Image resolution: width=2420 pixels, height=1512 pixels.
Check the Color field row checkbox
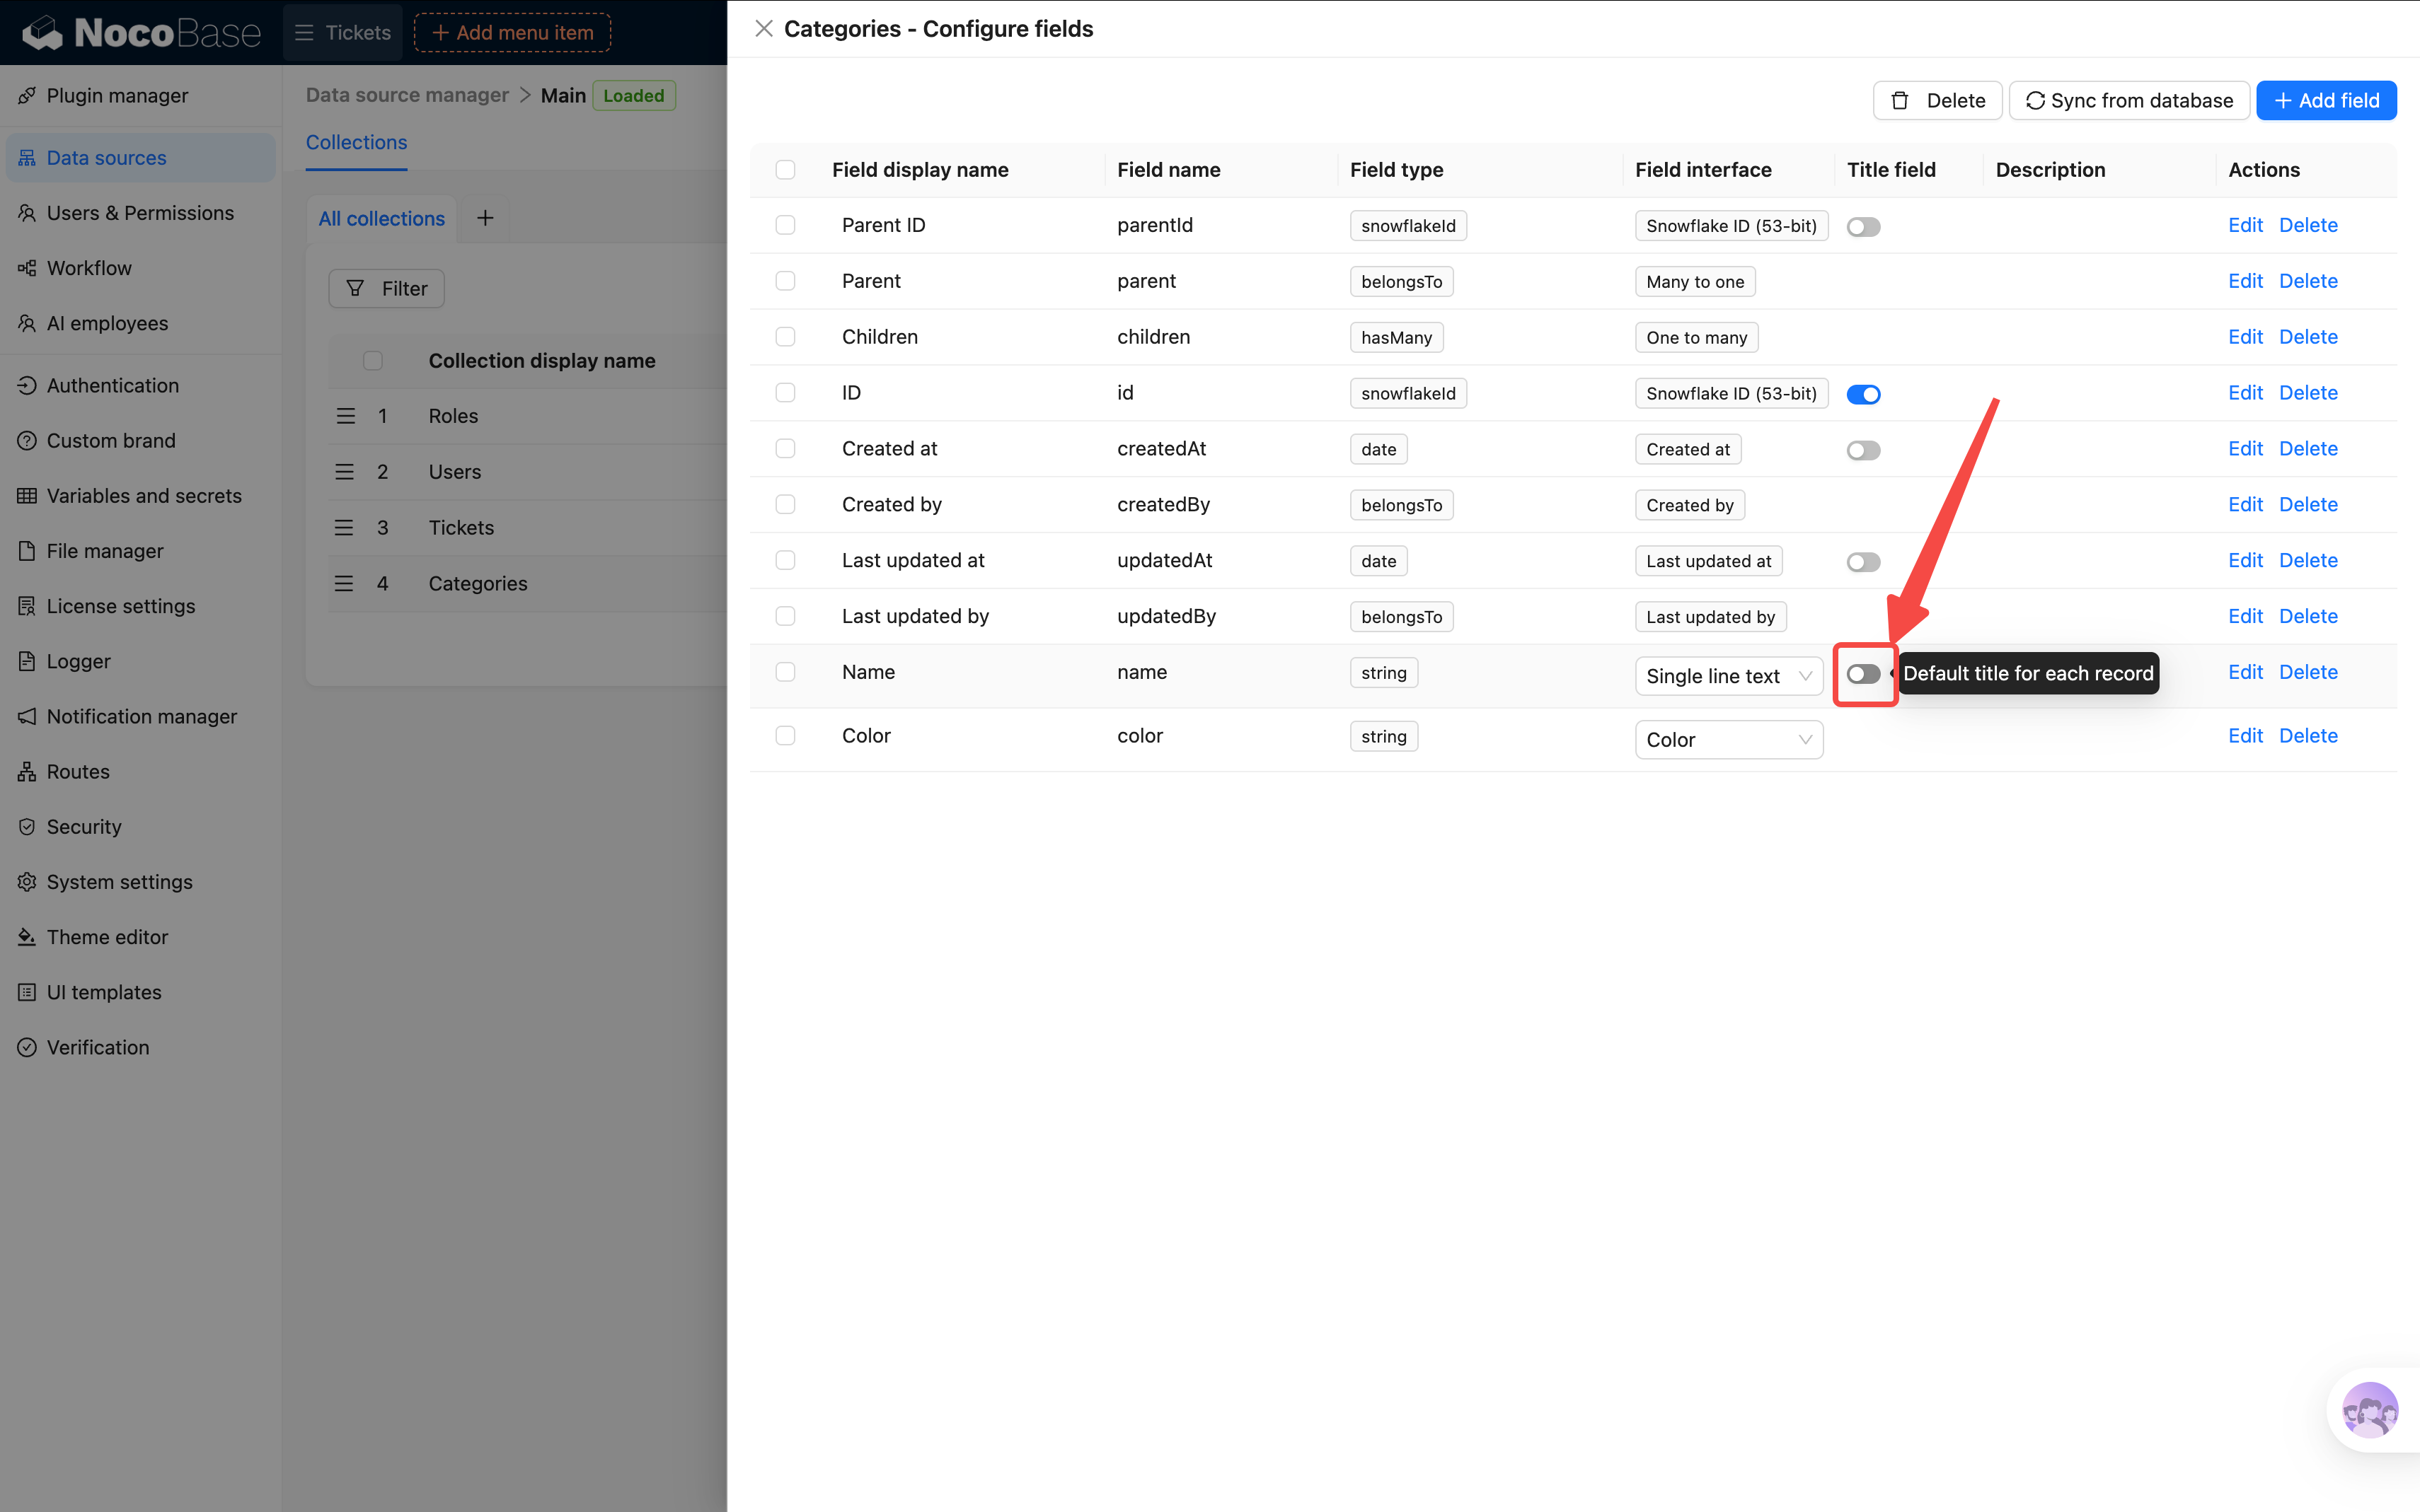click(x=785, y=736)
